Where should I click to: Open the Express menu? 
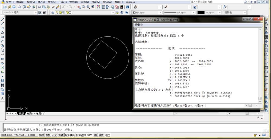(x=130, y=2)
